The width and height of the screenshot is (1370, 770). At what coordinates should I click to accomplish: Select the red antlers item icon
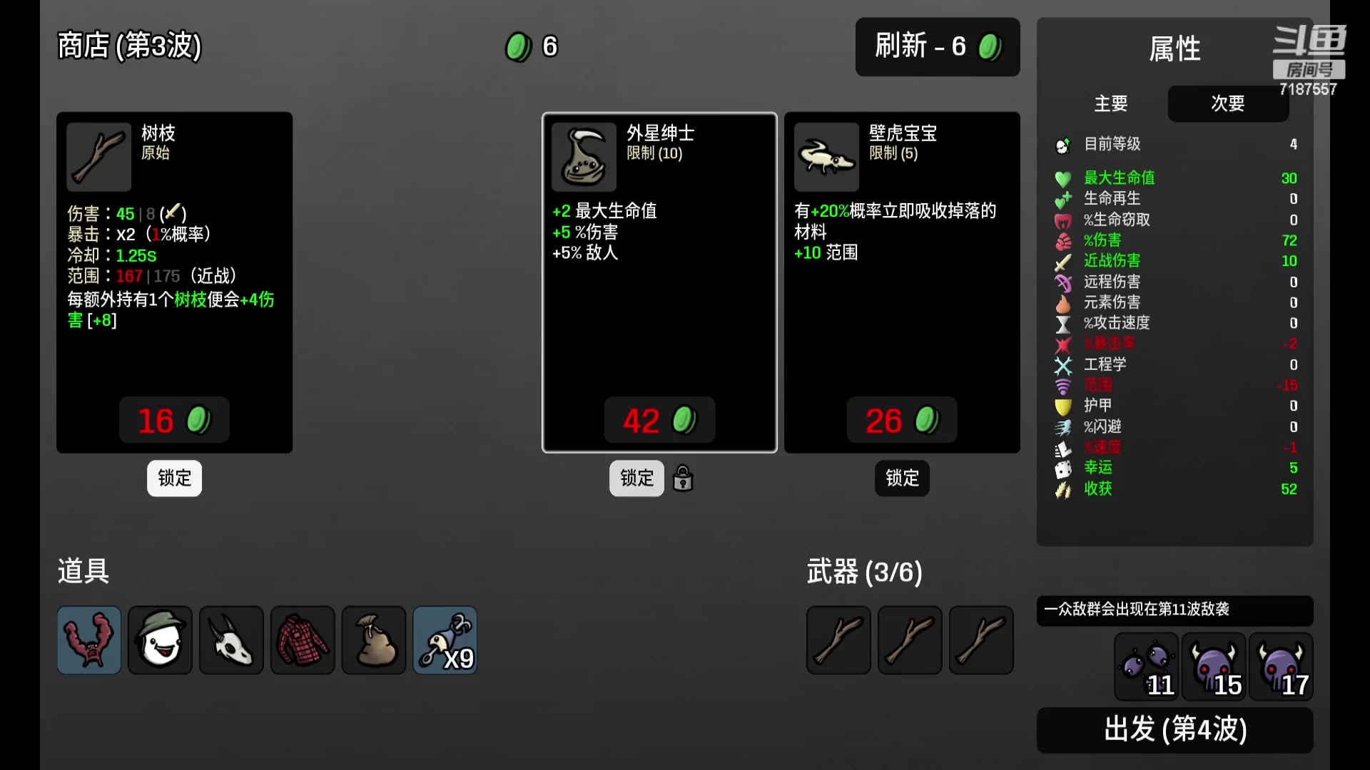coord(89,640)
